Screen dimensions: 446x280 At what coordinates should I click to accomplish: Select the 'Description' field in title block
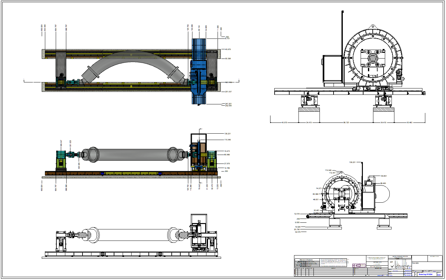point(416,263)
